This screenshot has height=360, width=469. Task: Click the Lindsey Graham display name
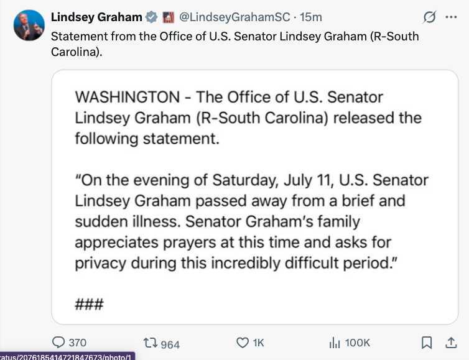tap(96, 17)
